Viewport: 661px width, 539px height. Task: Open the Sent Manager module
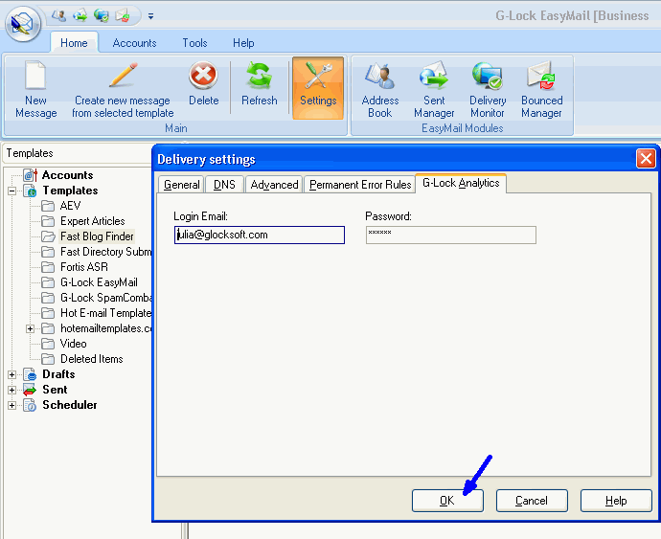(x=434, y=89)
